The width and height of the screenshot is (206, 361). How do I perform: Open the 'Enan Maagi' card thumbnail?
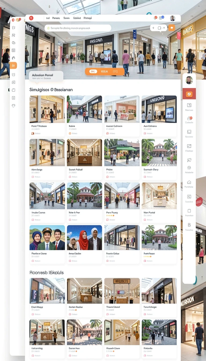[47, 291]
